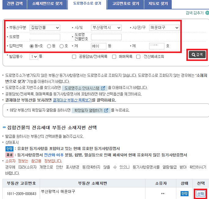
Task: Click the 현행 legend badge in 상태표시
Action: [x=9, y=149]
